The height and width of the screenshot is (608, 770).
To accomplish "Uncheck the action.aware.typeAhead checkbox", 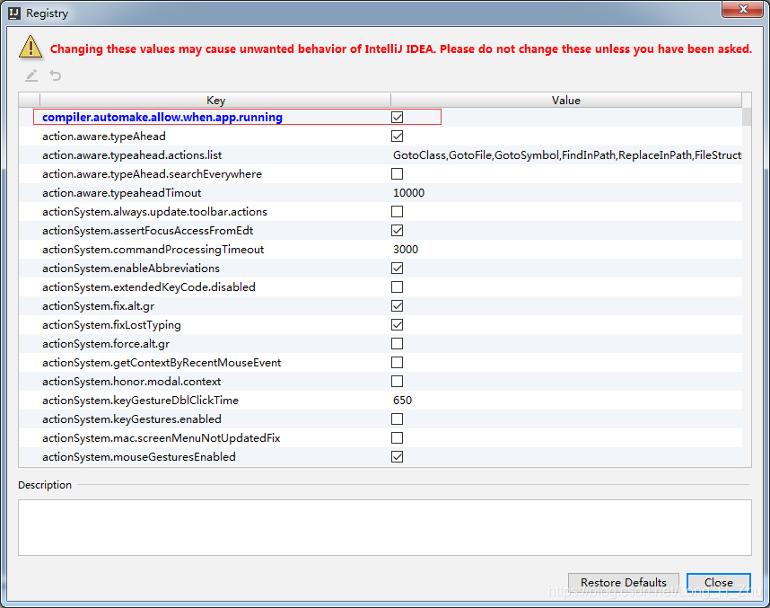I will 397,137.
